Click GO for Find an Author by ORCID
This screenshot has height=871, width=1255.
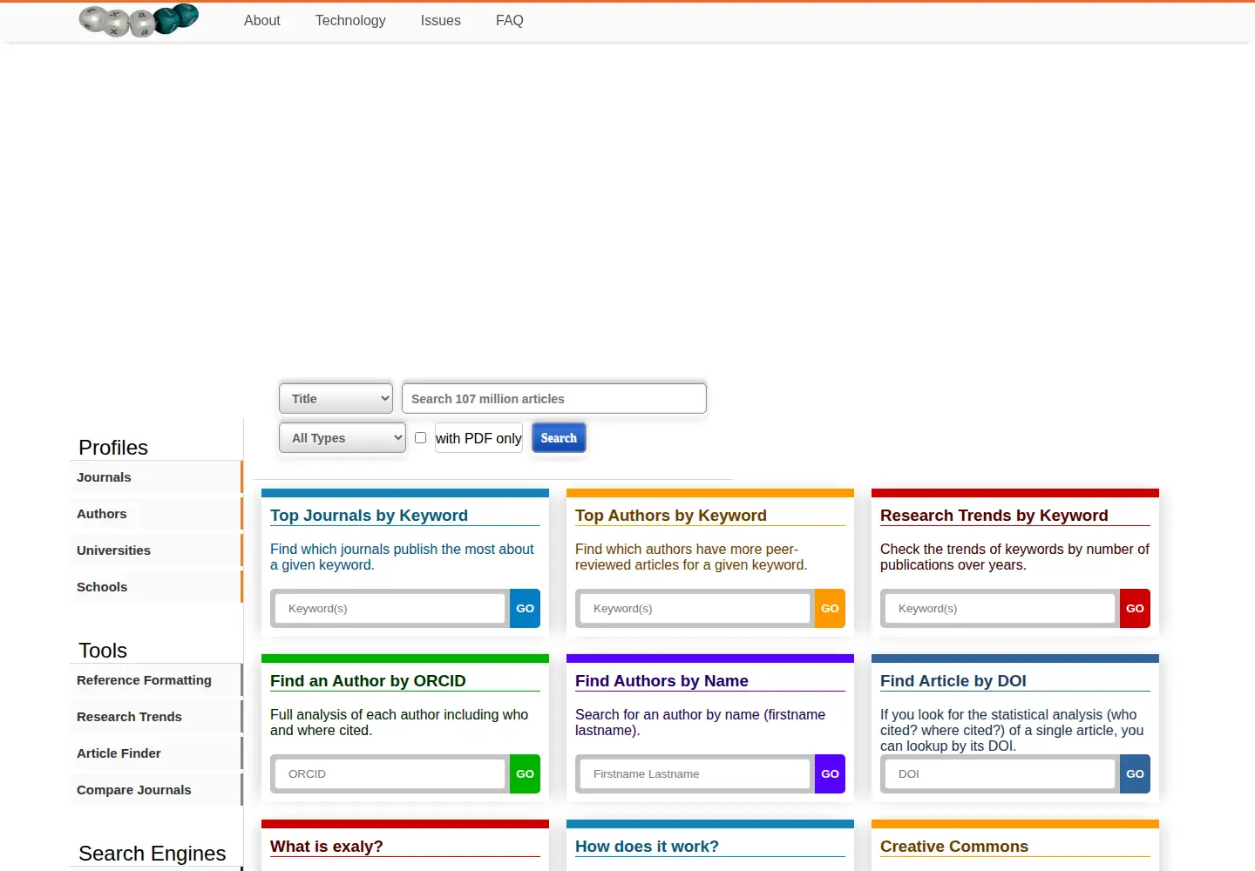(525, 774)
